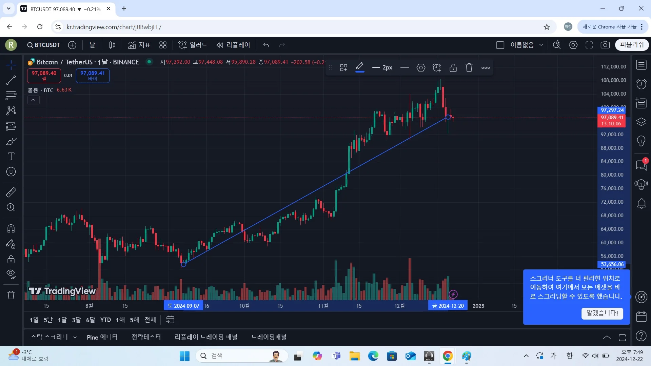Expand the 이름없음 layout dropdown

(541, 45)
